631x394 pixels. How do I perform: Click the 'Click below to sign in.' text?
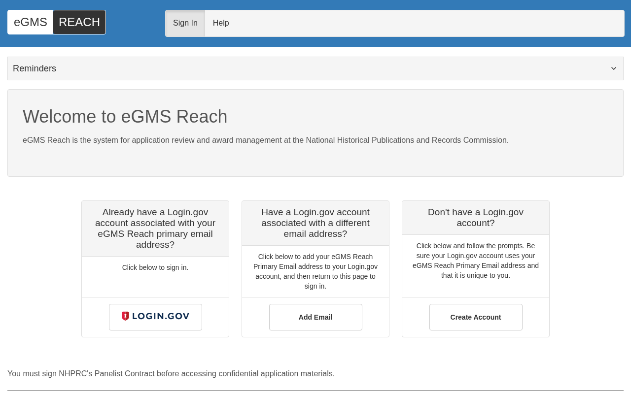coord(155,267)
